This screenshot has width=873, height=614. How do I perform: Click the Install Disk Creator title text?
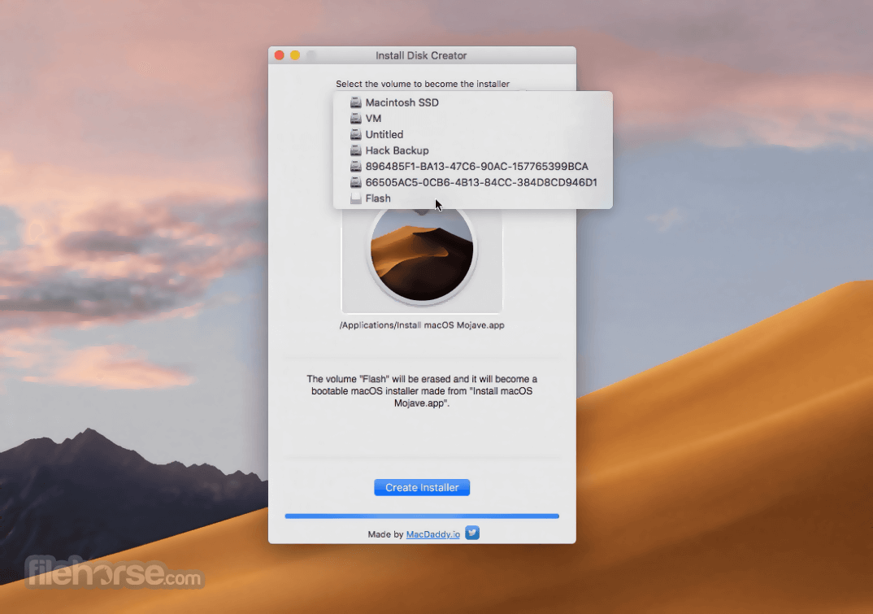tap(421, 56)
